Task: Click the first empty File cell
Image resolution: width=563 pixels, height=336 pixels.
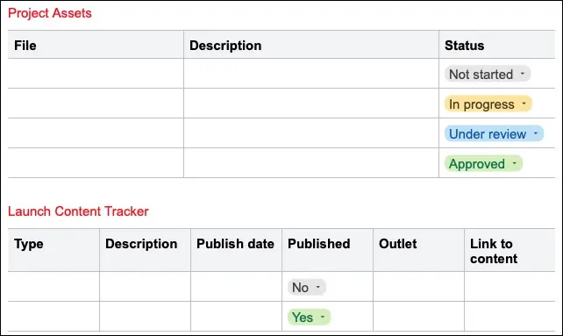Action: [x=96, y=74]
